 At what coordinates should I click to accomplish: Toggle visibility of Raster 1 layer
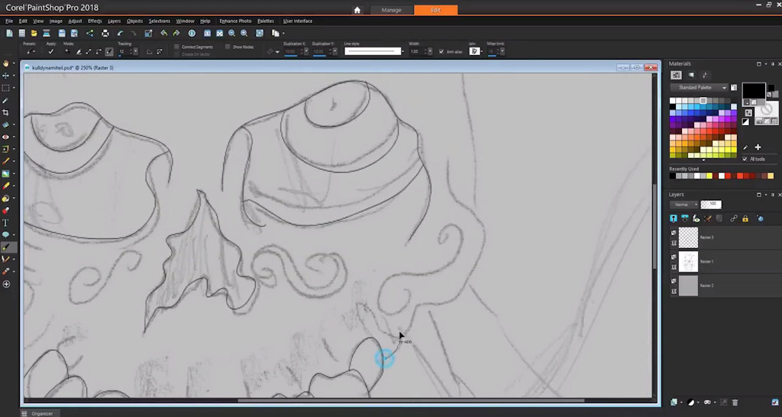(x=674, y=257)
